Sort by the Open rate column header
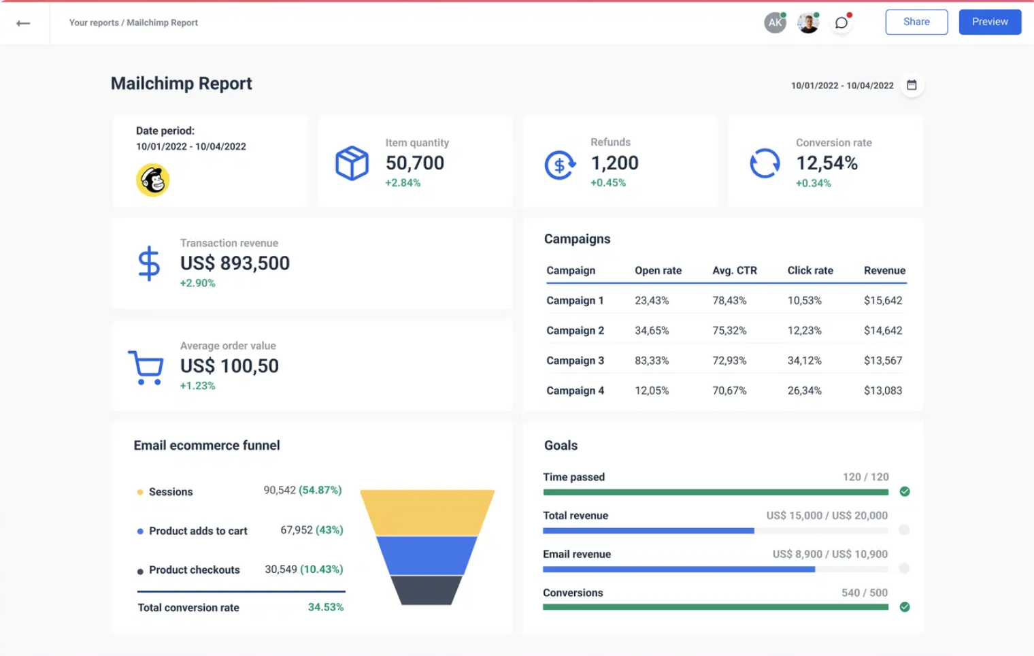 (658, 270)
